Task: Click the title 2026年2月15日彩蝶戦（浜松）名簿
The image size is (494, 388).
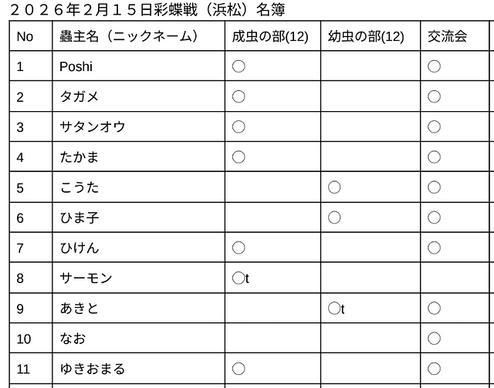Action: tap(147, 10)
